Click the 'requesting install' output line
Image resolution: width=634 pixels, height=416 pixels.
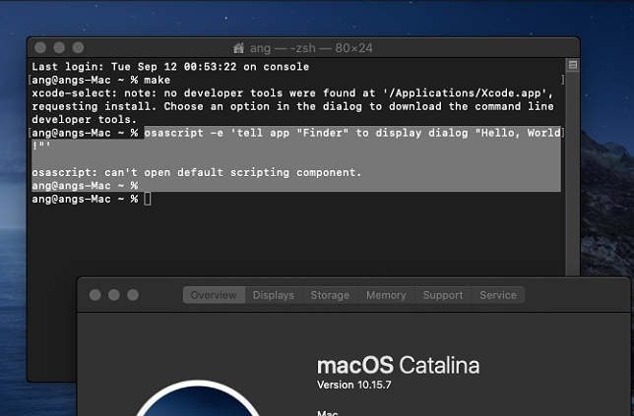pyautogui.click(x=292, y=106)
